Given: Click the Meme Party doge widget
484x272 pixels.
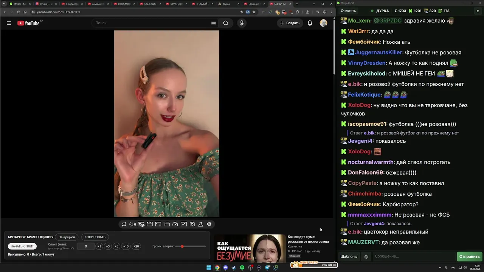Looking at the screenshot, I should [x=313, y=264].
